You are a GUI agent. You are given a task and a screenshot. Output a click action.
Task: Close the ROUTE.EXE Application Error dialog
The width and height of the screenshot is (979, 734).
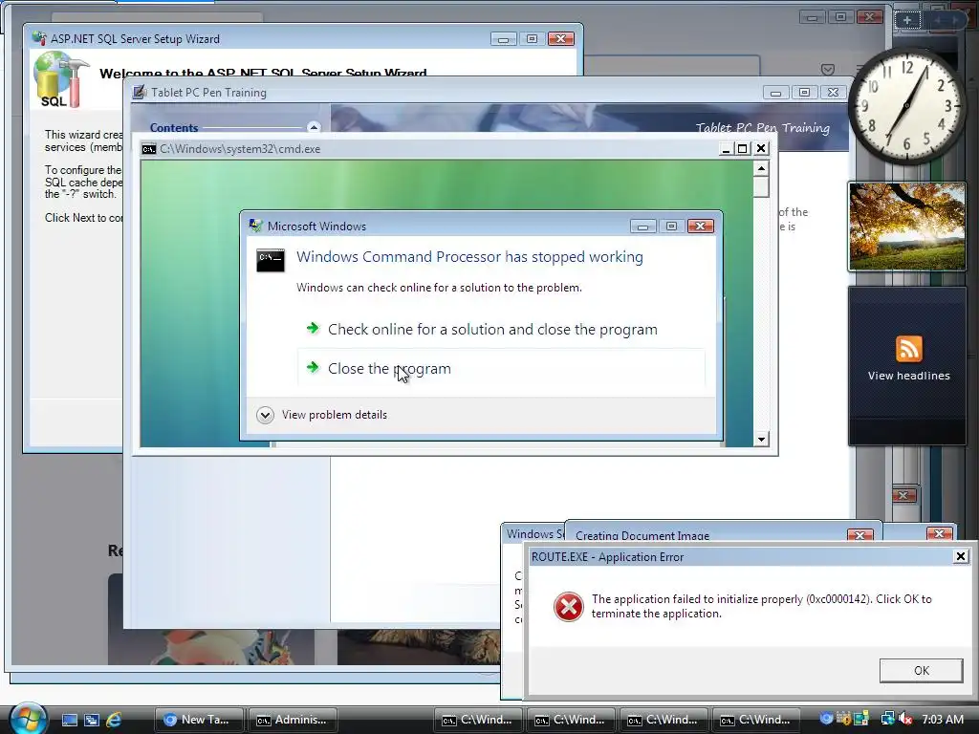point(961,556)
